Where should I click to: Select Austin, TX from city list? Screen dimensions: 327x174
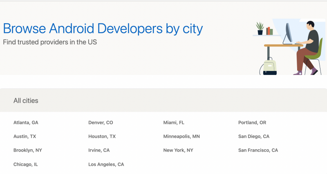(x=25, y=137)
